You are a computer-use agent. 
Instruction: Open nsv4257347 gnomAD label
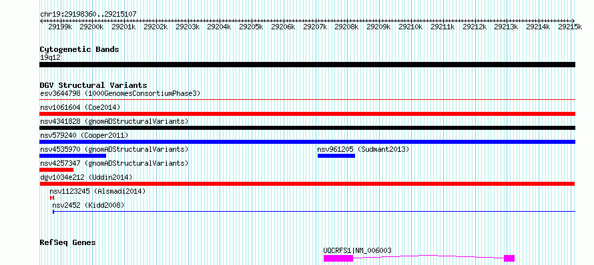coord(114,163)
